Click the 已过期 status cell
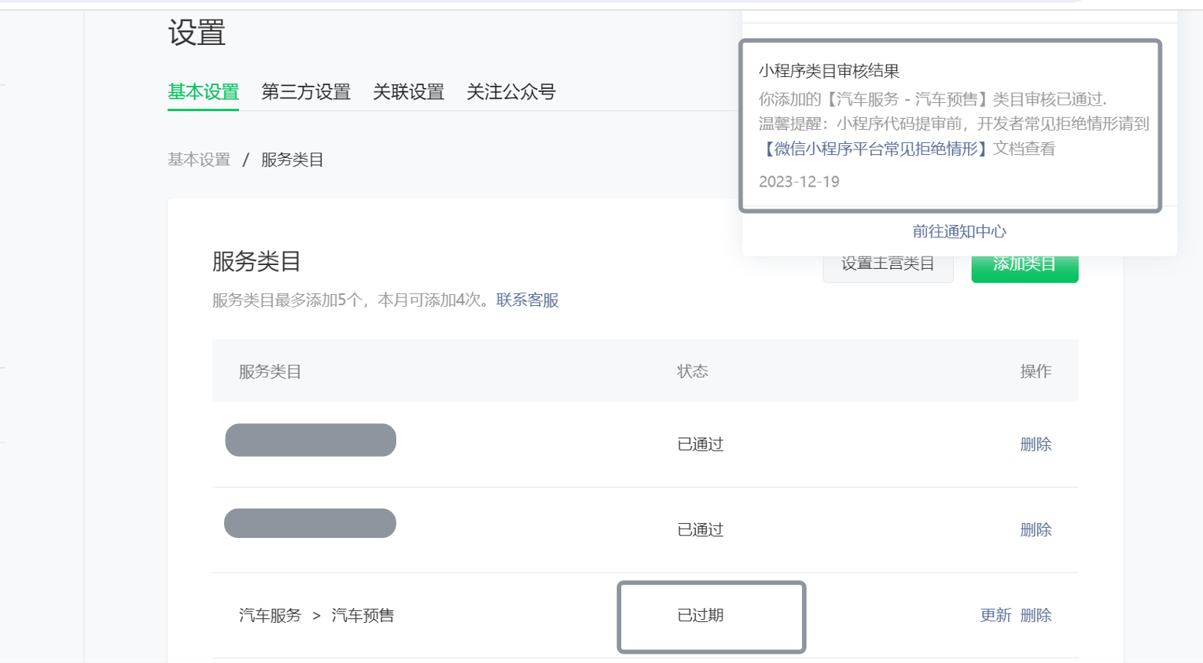This screenshot has height=663, width=1203. pyautogui.click(x=701, y=615)
